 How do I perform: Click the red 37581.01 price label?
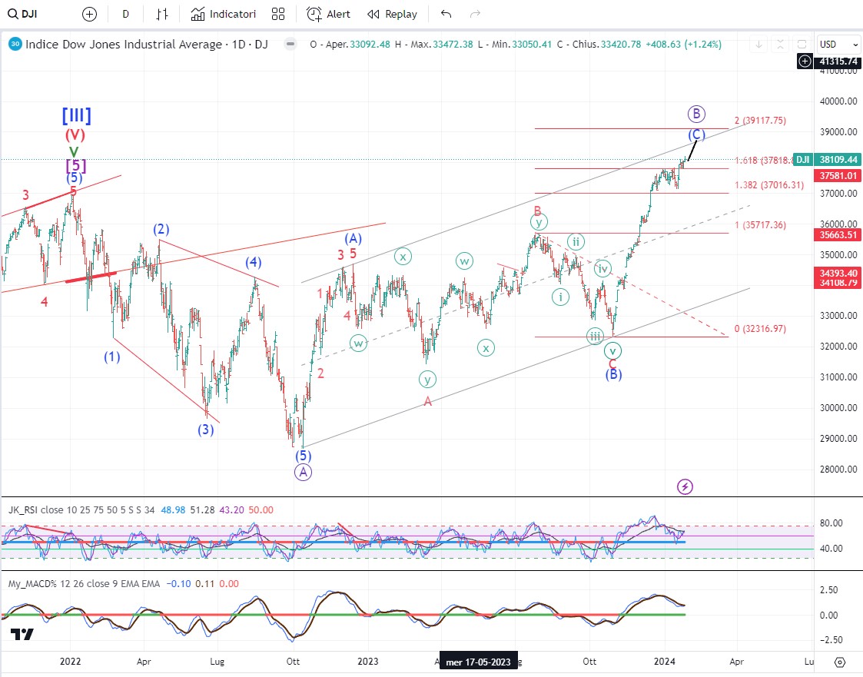tap(838, 176)
